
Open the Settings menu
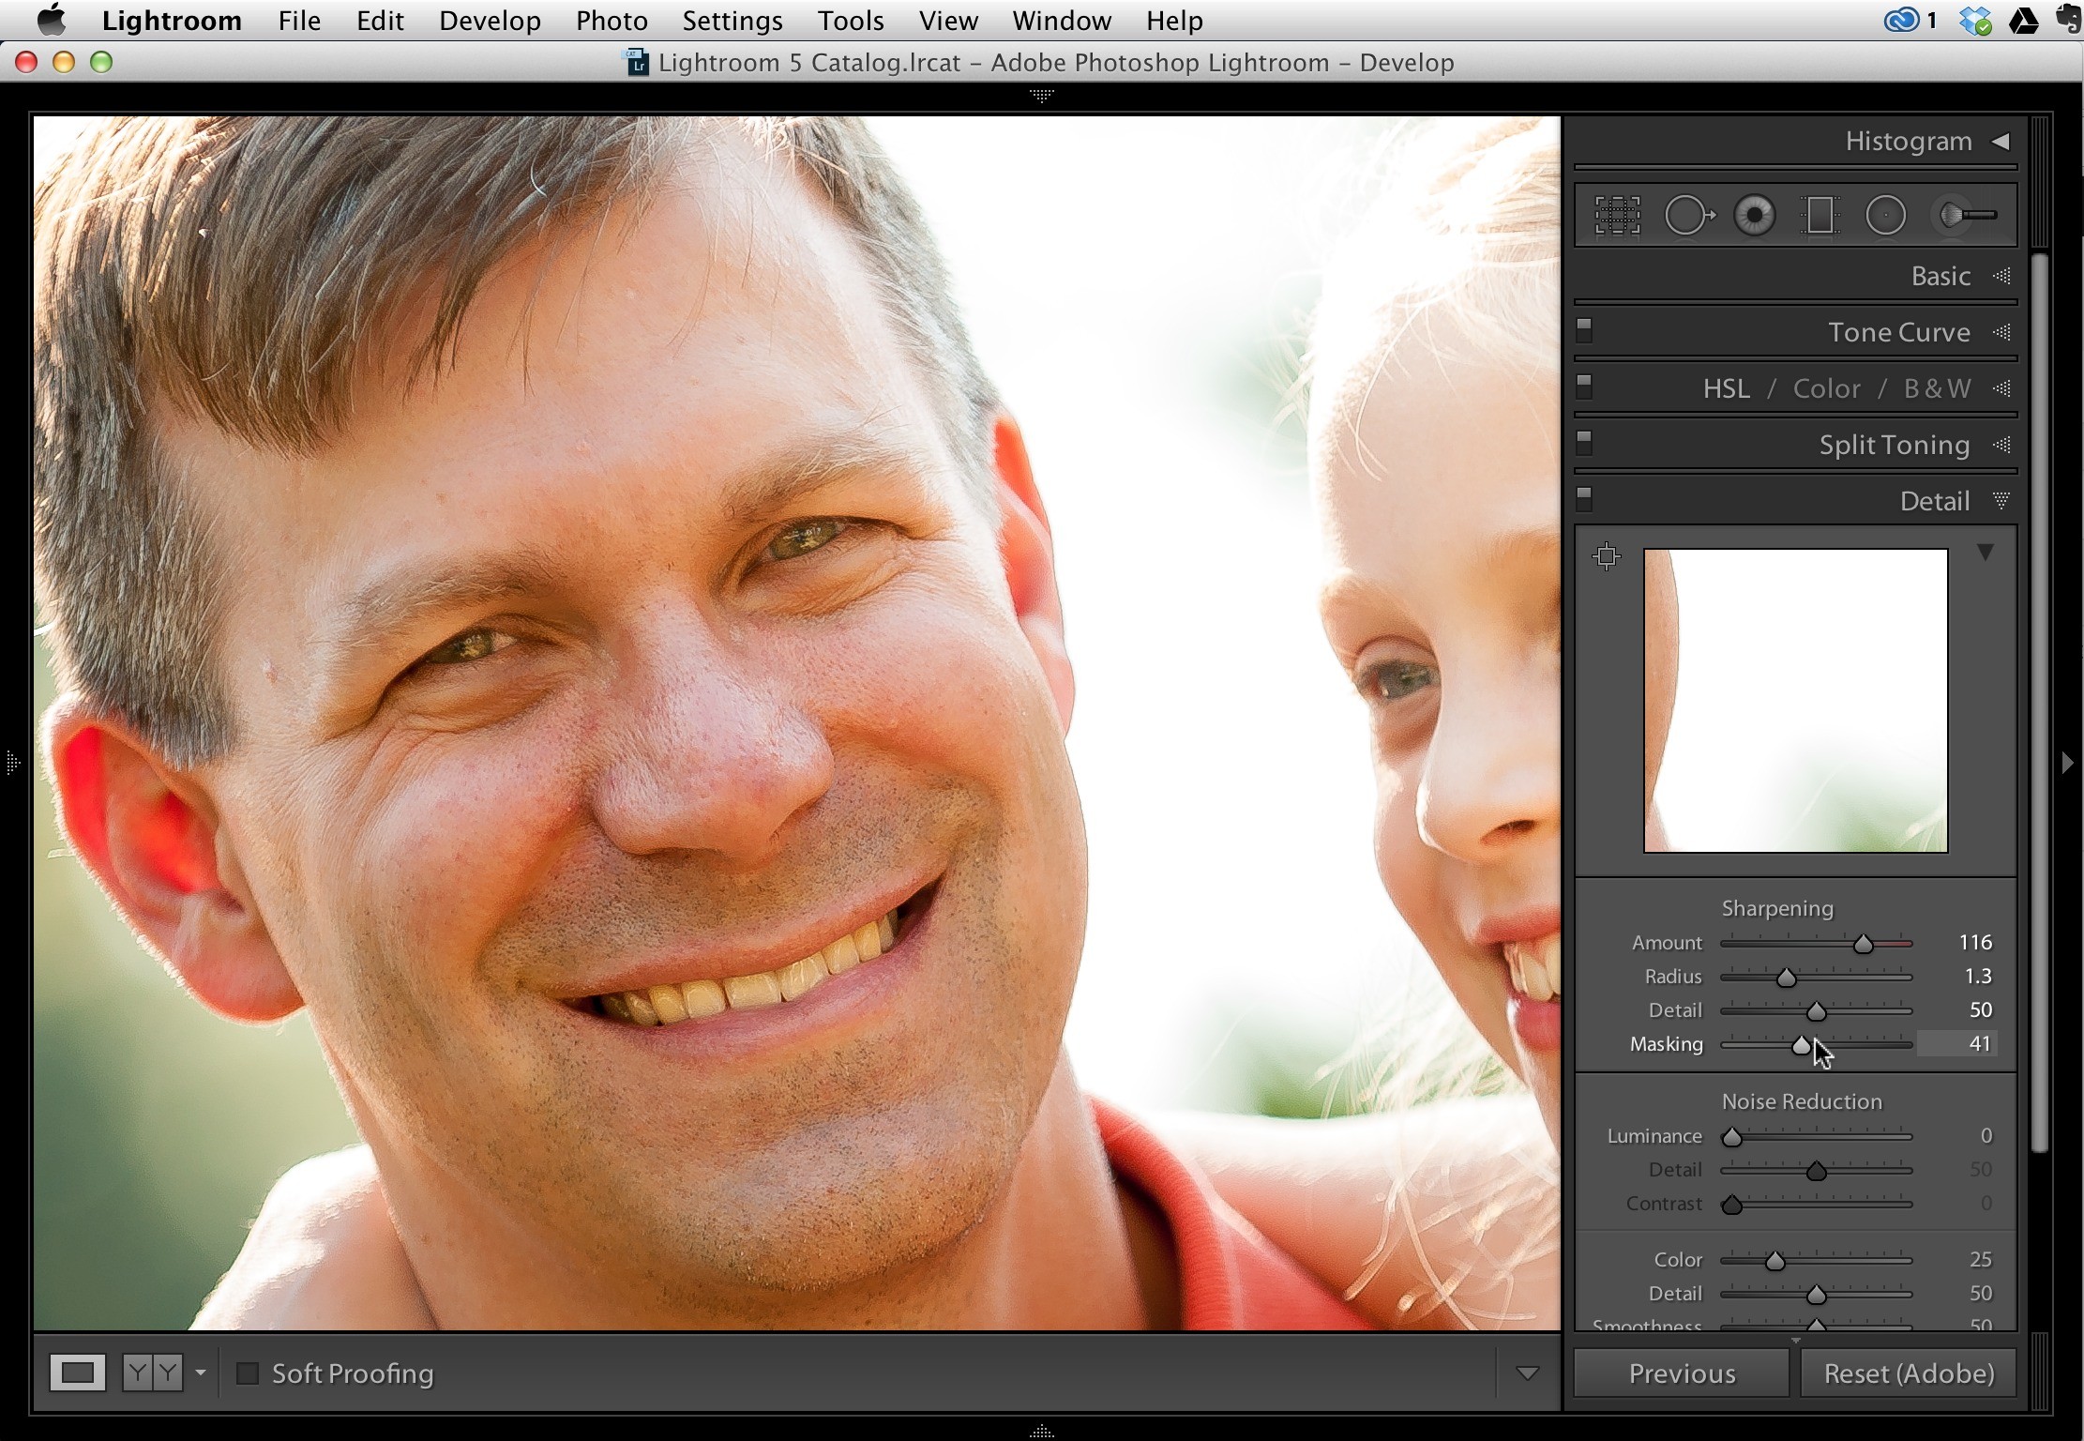732,21
